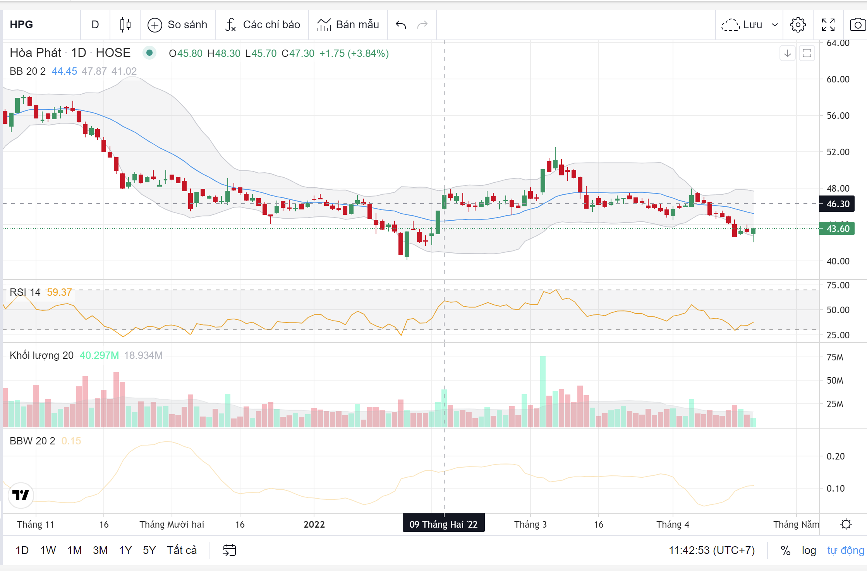Image resolution: width=867 pixels, height=571 pixels.
Task: Toggle percent scale
Action: [785, 550]
